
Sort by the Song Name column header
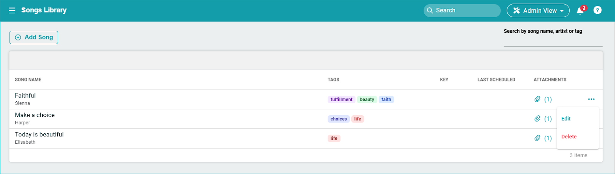(28, 80)
